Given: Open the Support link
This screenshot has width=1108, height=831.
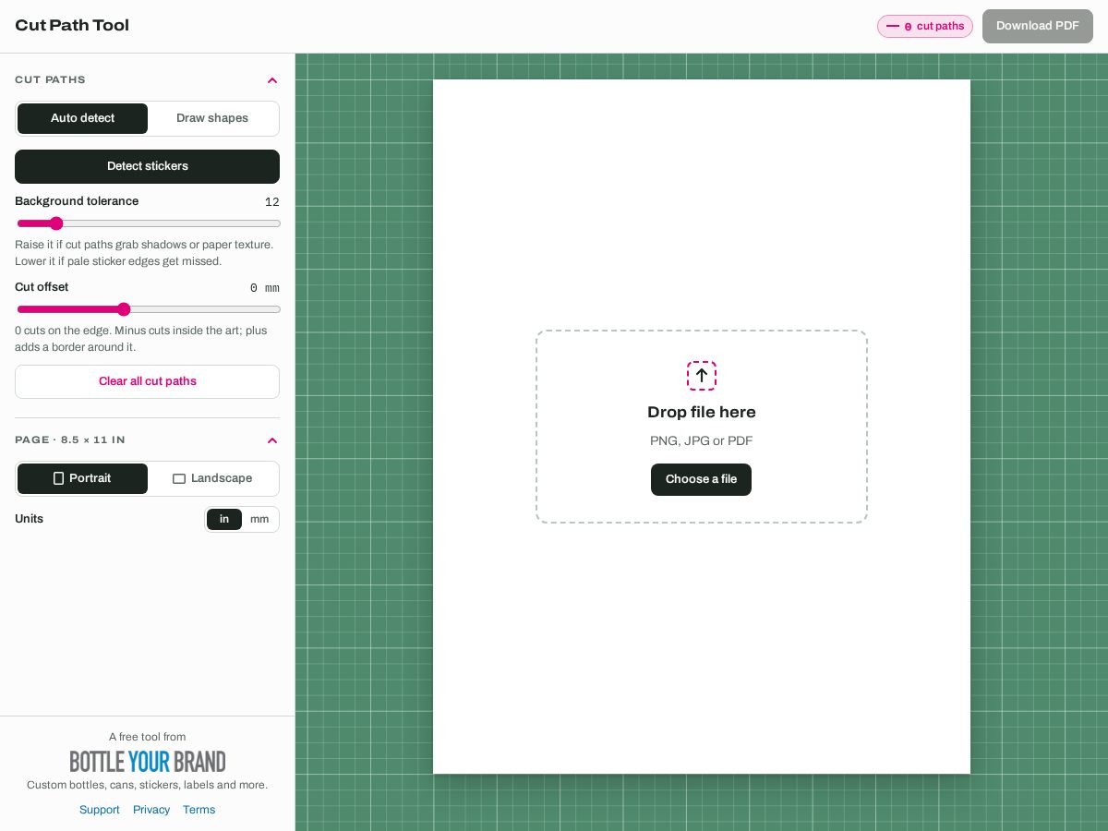Looking at the screenshot, I should pos(100,810).
